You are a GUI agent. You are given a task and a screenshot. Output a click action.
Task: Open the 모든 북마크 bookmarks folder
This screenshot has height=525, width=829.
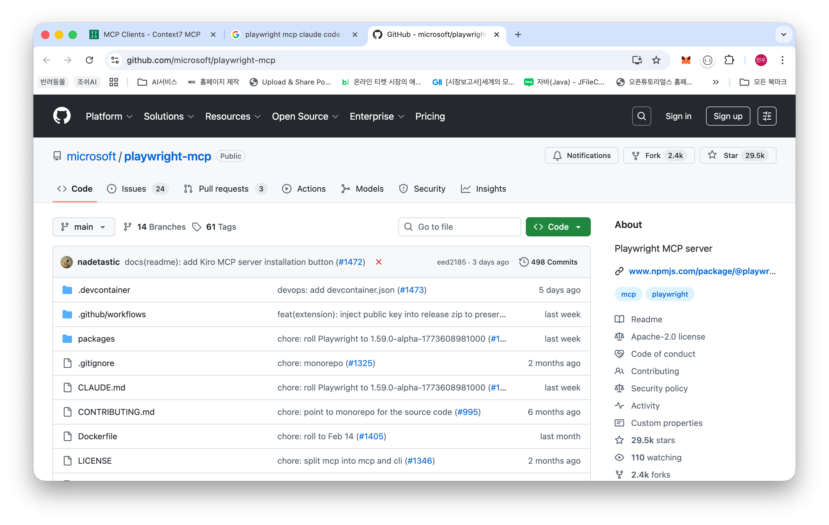pyautogui.click(x=763, y=82)
